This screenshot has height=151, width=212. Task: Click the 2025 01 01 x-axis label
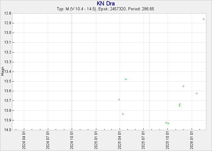coord(96,140)
